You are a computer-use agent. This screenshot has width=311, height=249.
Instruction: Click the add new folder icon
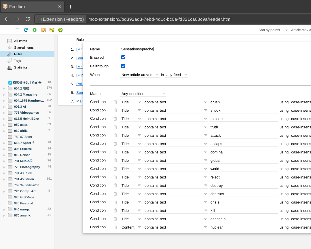click(x=52, y=30)
